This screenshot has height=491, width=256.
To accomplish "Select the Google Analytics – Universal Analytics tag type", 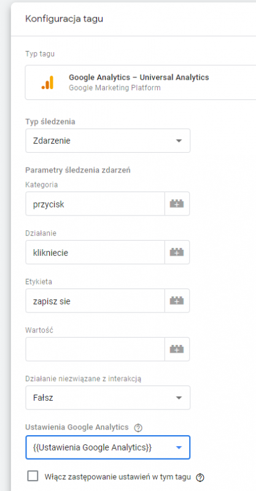I will (x=141, y=83).
